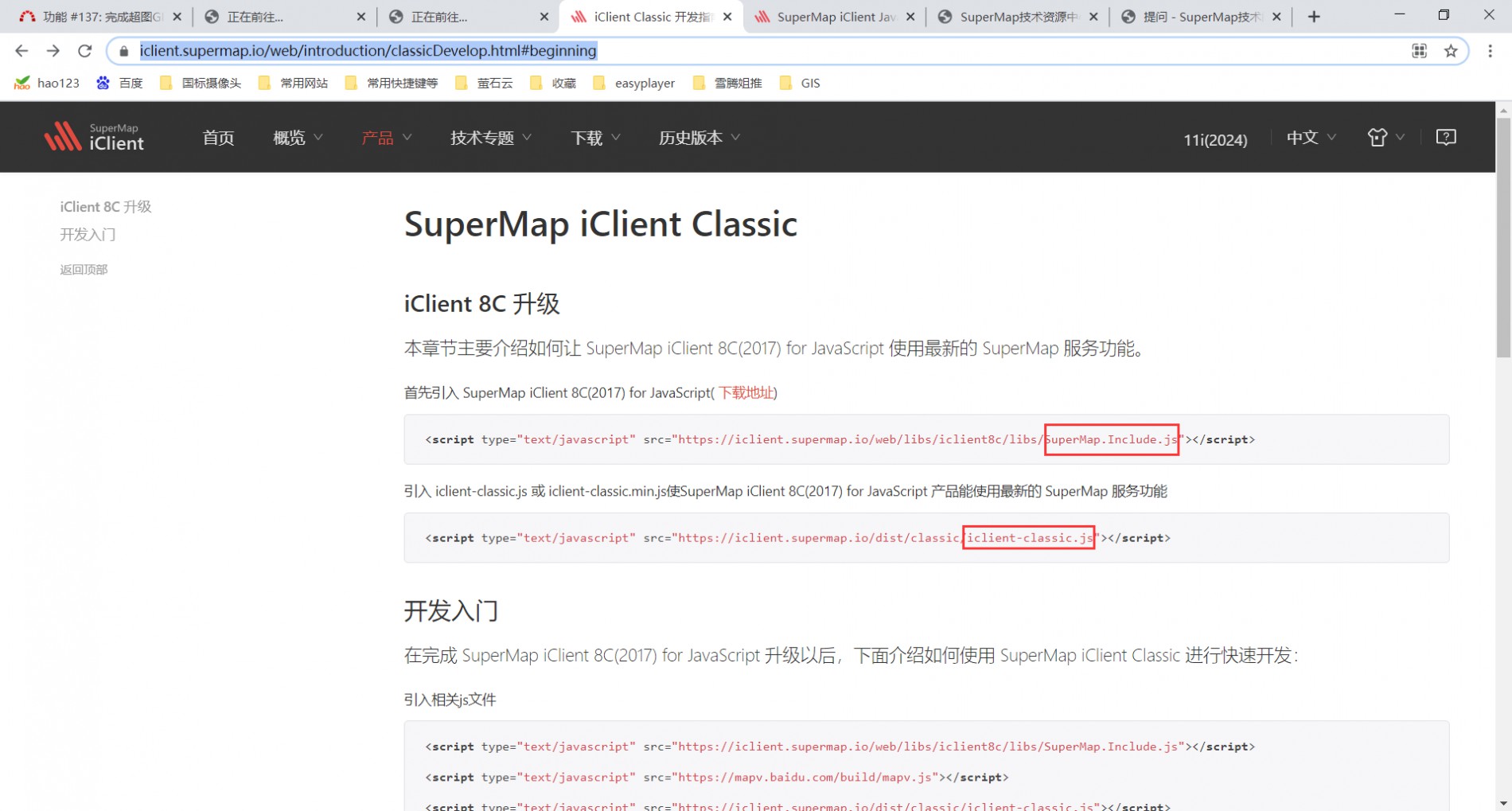This screenshot has height=811, width=1512.
Task: Open the 萤石云 bookmark folder
Action: [x=484, y=83]
